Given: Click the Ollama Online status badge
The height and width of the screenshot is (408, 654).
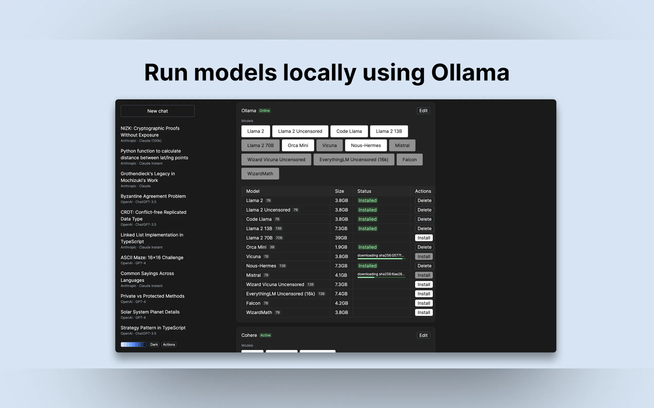Looking at the screenshot, I should tap(265, 111).
